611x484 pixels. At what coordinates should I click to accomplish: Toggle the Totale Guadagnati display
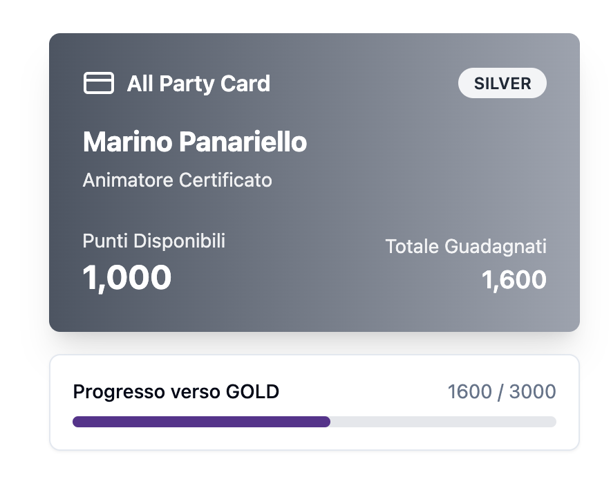[466, 246]
